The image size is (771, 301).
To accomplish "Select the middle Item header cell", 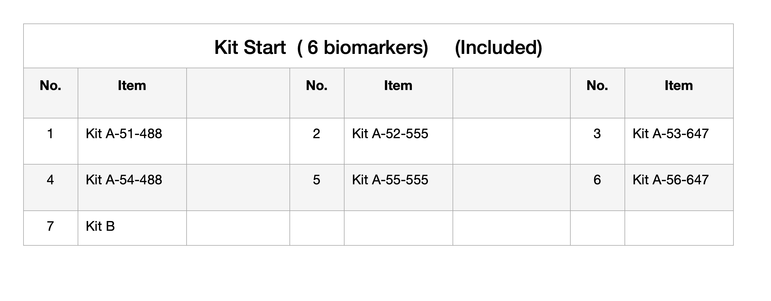I will tap(398, 93).
